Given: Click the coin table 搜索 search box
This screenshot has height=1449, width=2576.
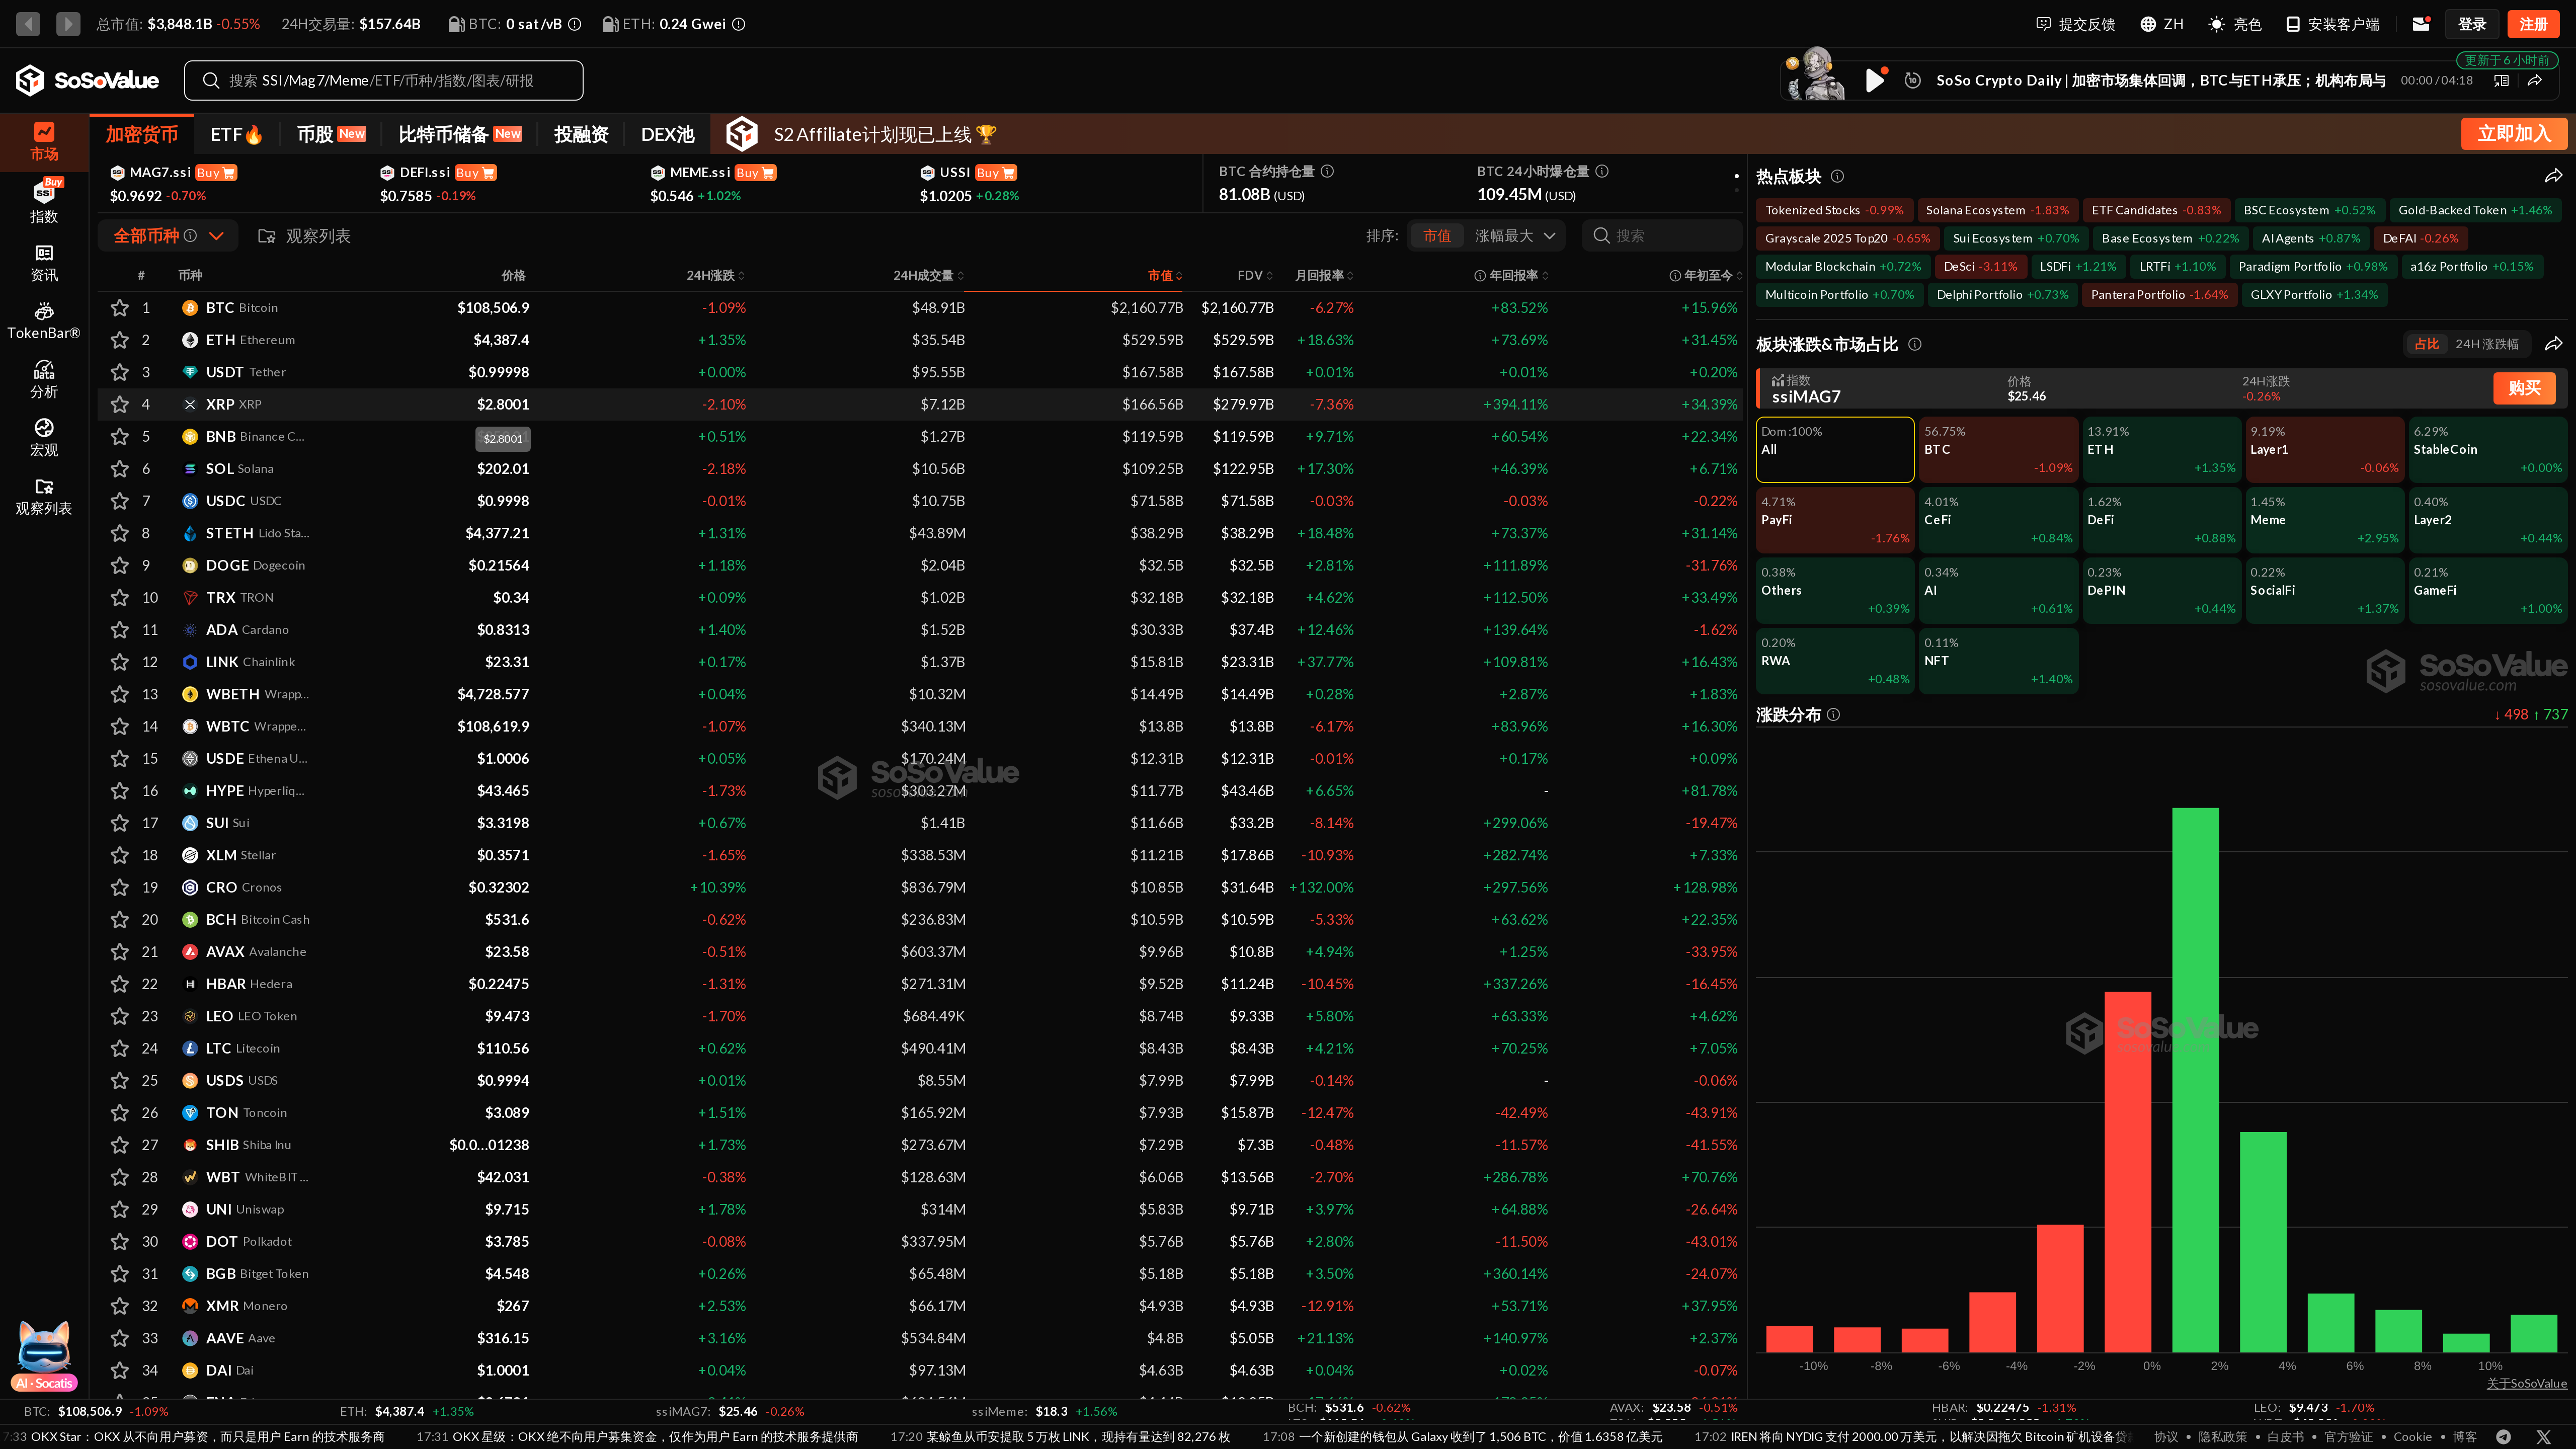Looking at the screenshot, I should pyautogui.click(x=1661, y=236).
